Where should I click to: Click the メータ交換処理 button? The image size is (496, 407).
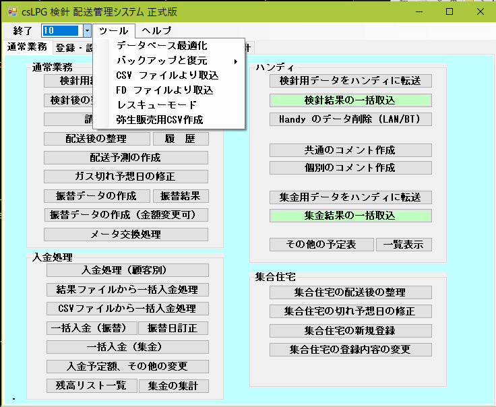point(126,234)
